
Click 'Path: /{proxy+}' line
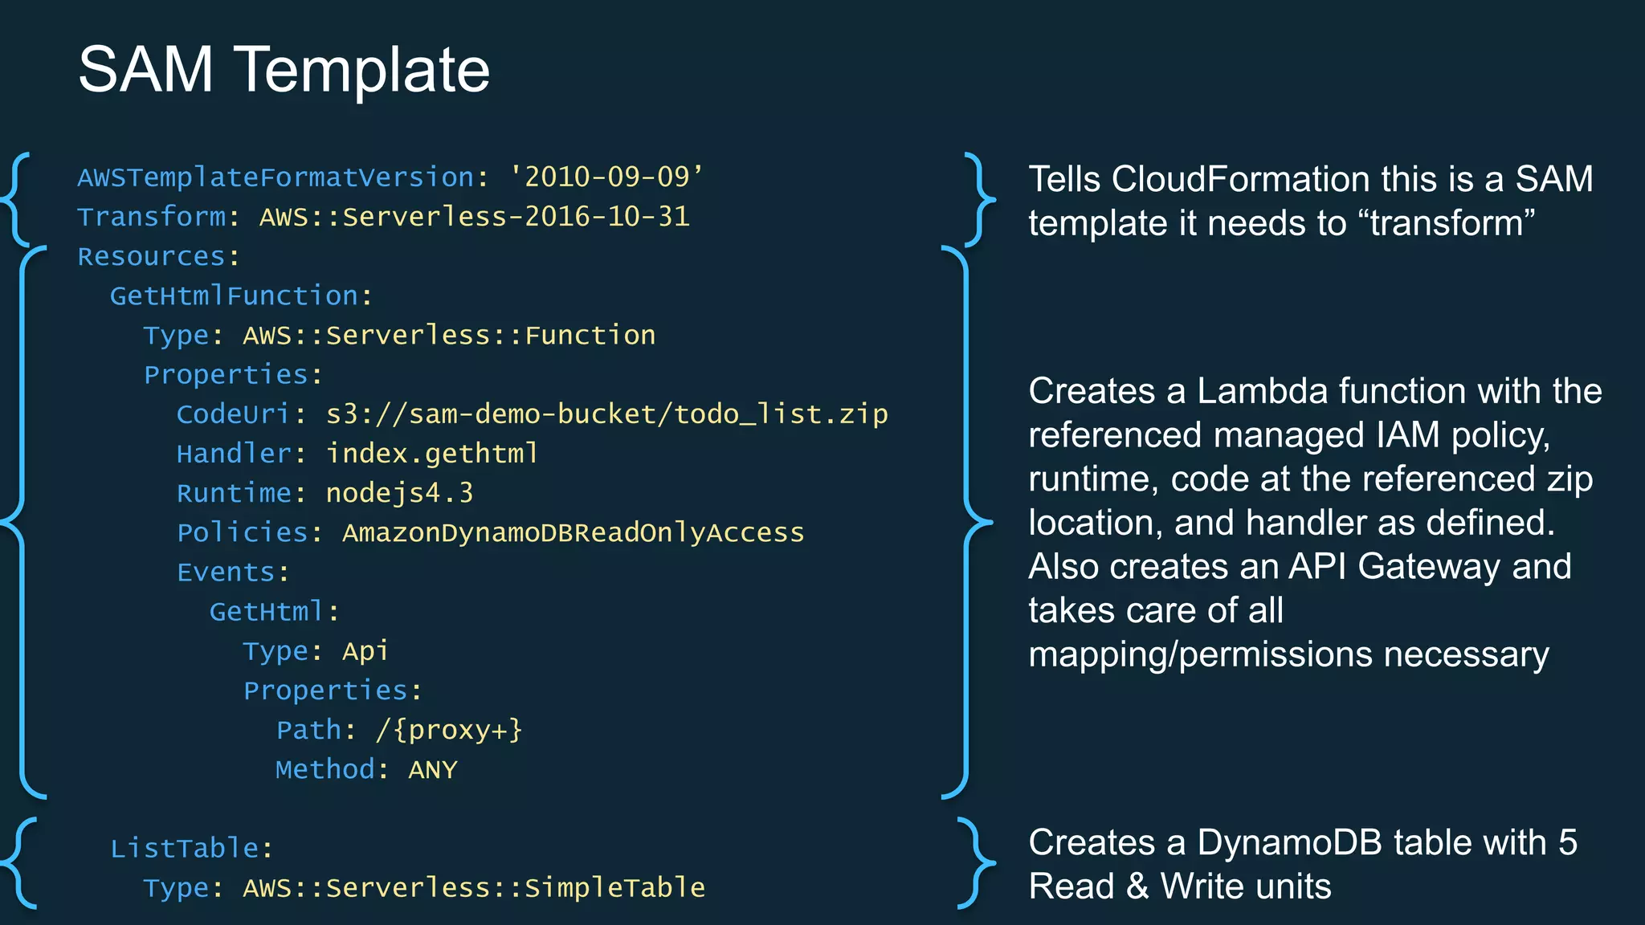pyautogui.click(x=399, y=730)
